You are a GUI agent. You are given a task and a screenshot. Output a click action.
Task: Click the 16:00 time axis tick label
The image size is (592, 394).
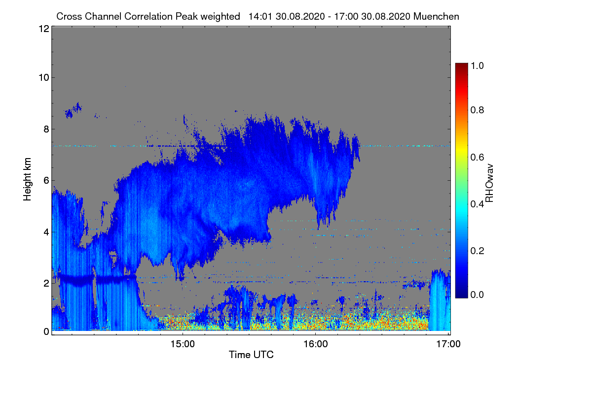(x=316, y=344)
